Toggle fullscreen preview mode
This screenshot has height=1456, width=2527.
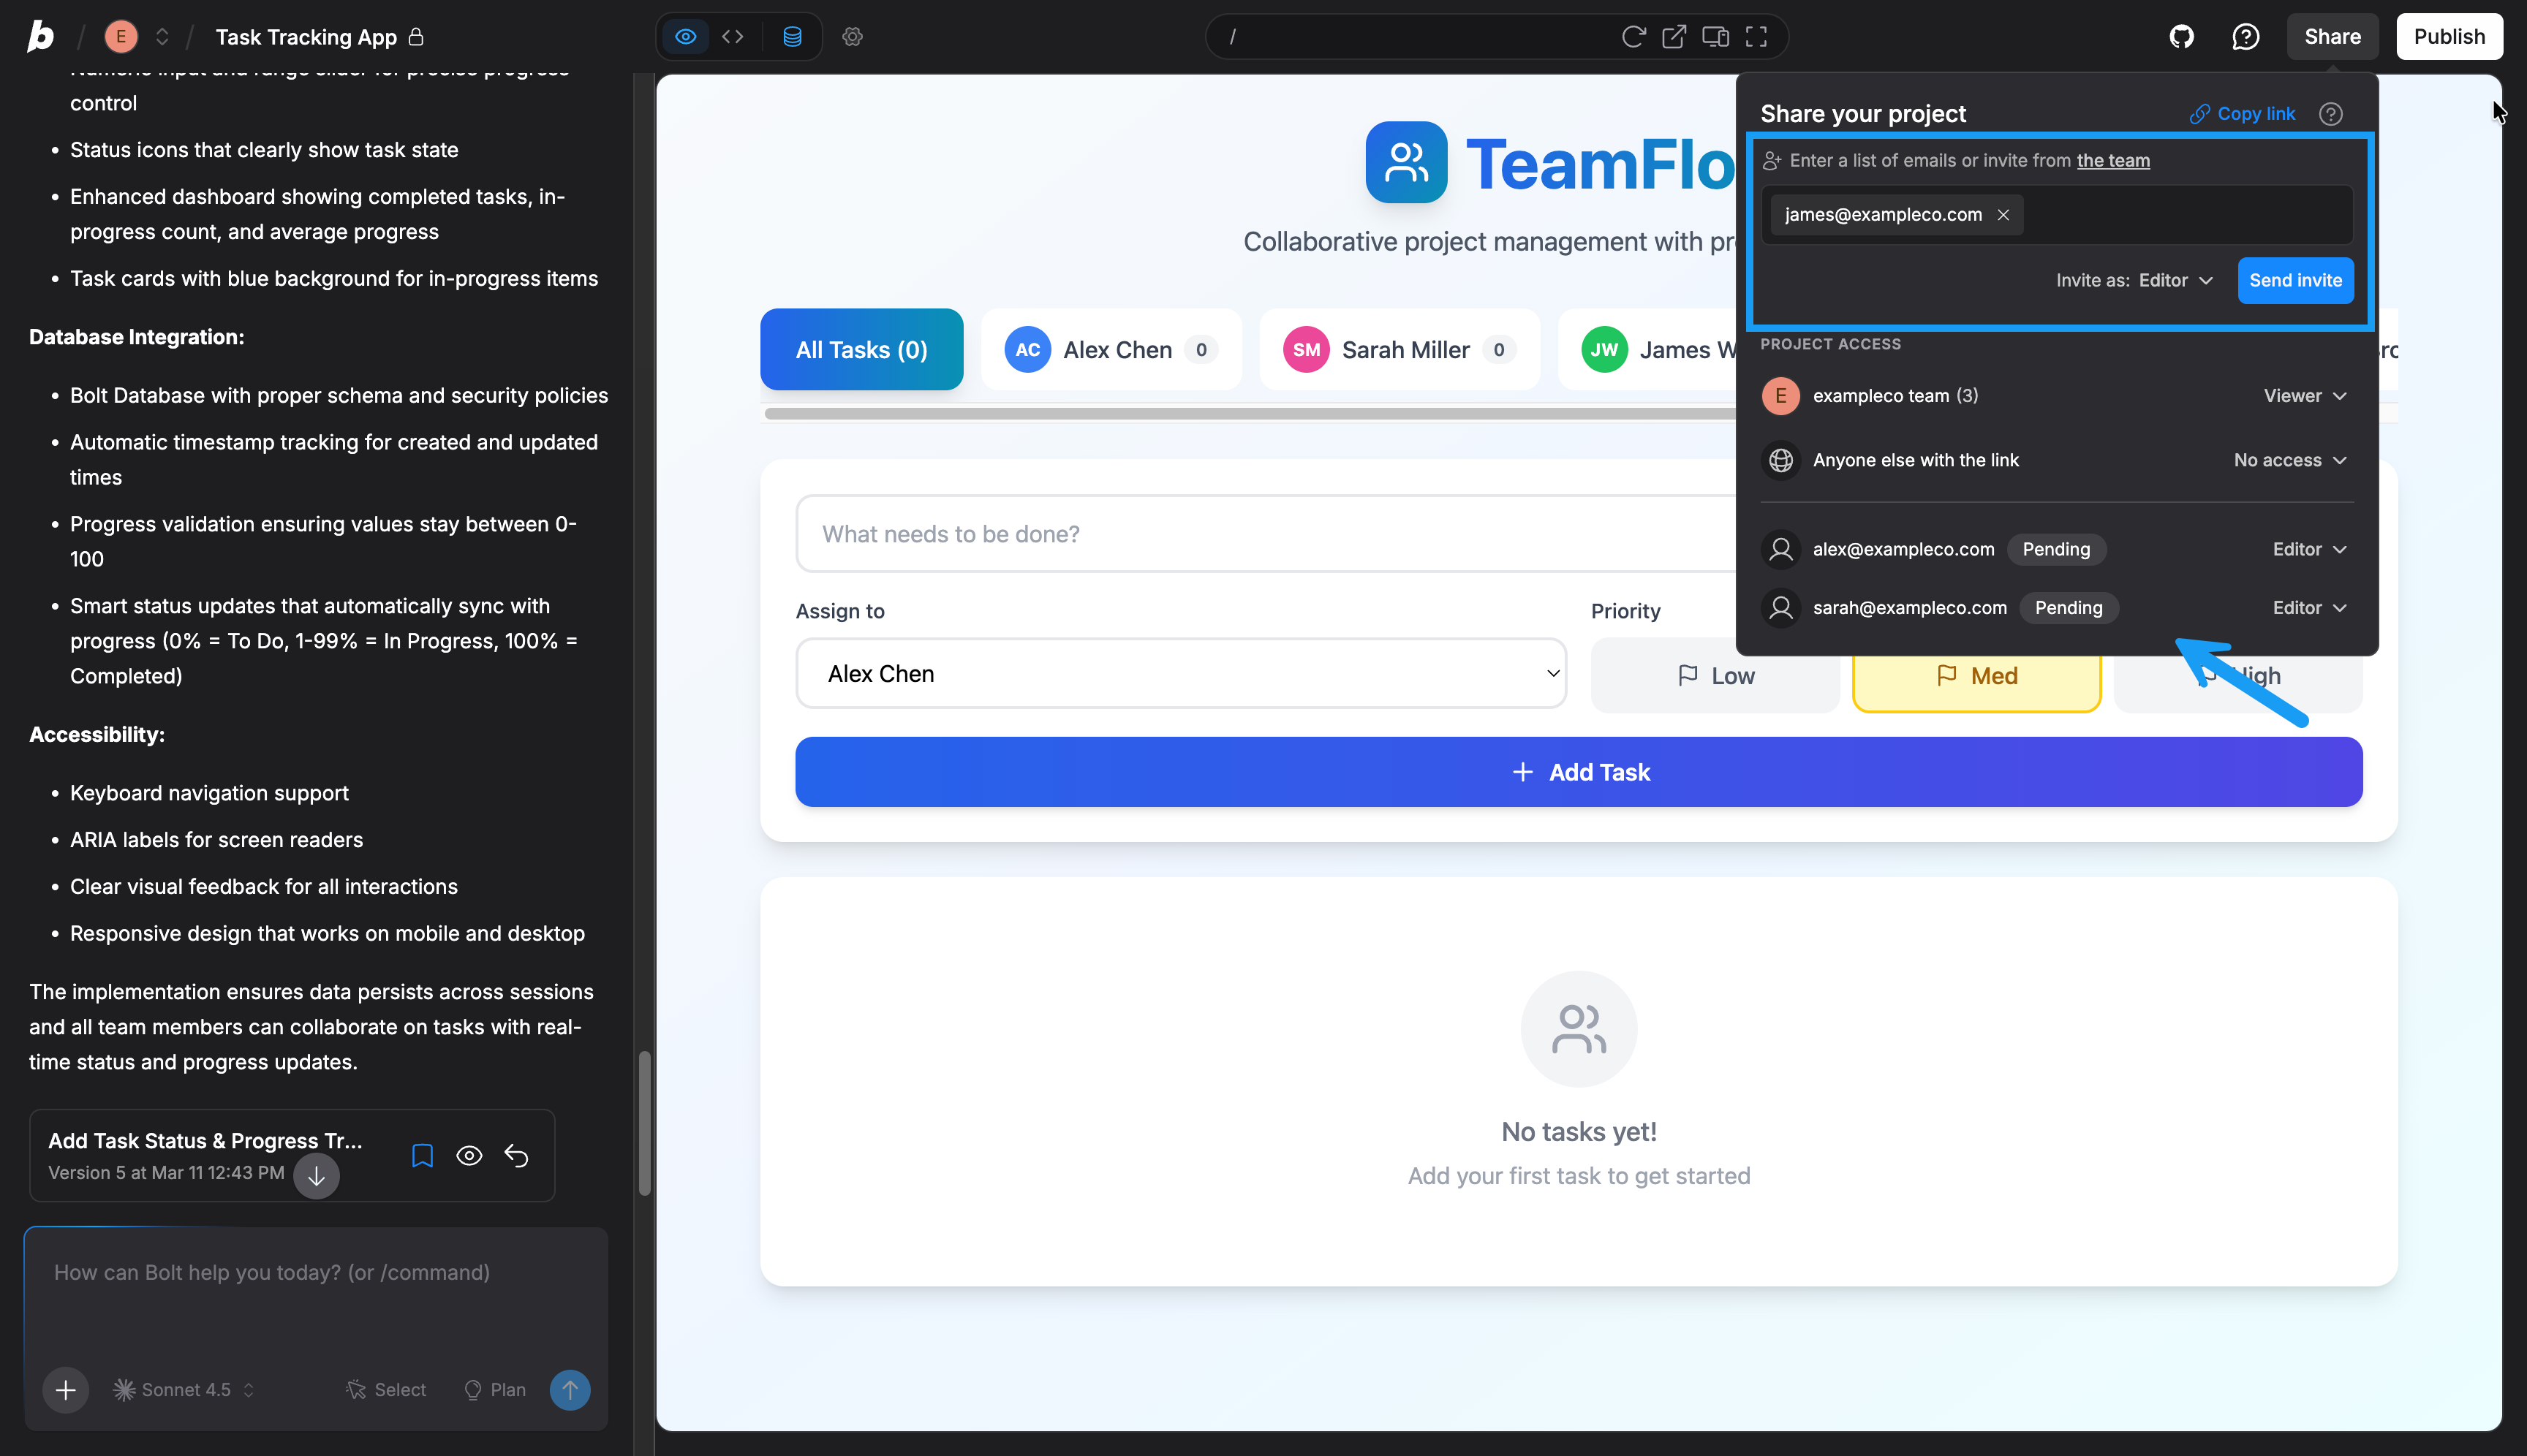(x=1756, y=37)
